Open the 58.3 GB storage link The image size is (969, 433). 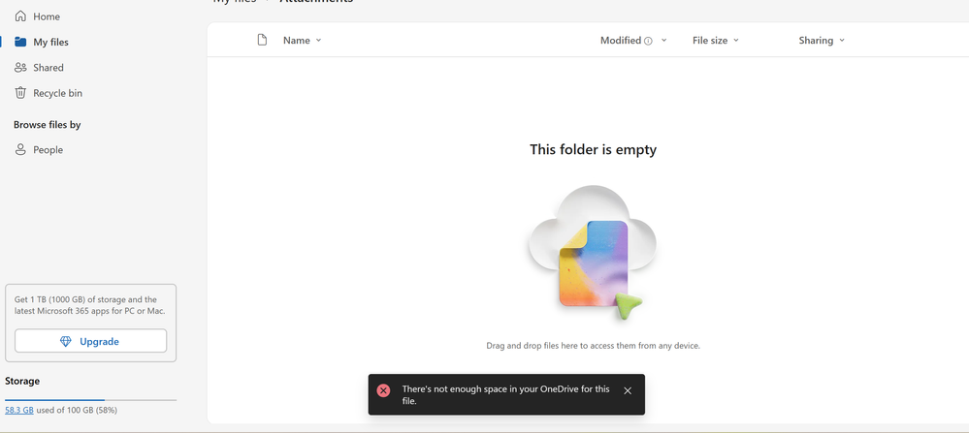(x=19, y=410)
